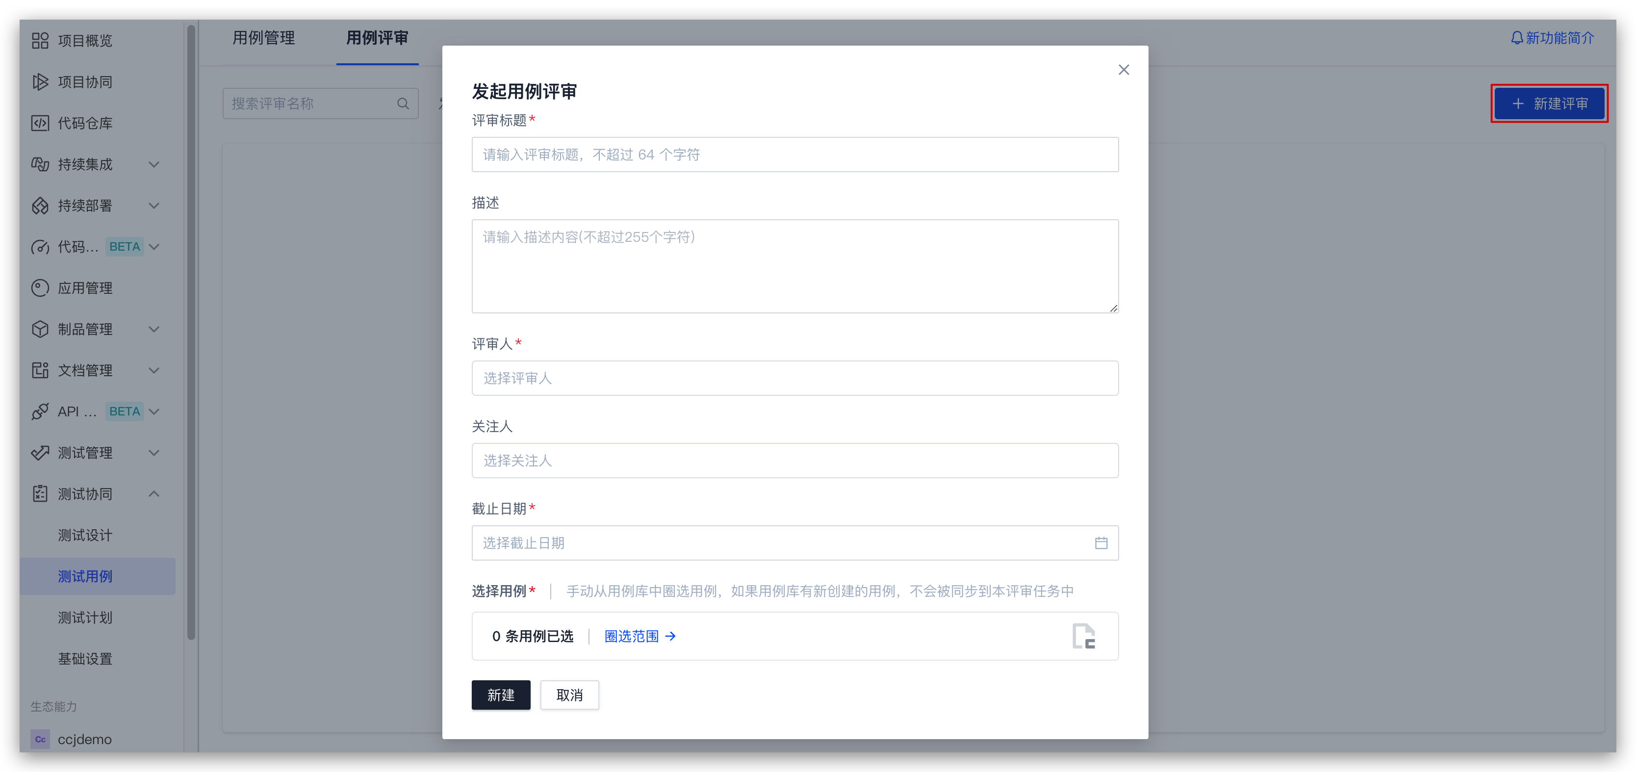Open the 选择关注人 dropdown
Image resolution: width=1636 pixels, height=772 pixels.
click(x=794, y=461)
